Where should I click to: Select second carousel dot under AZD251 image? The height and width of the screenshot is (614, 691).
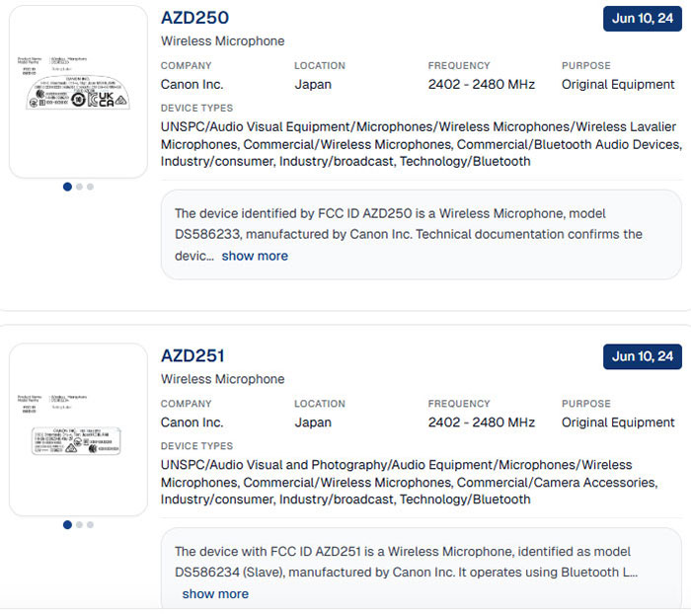coord(79,525)
